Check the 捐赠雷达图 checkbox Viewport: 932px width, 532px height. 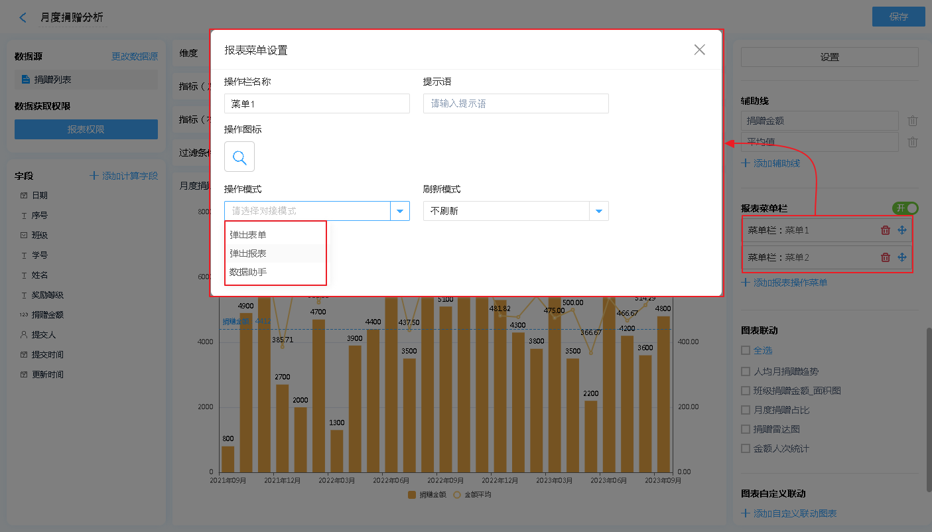pyautogui.click(x=746, y=429)
